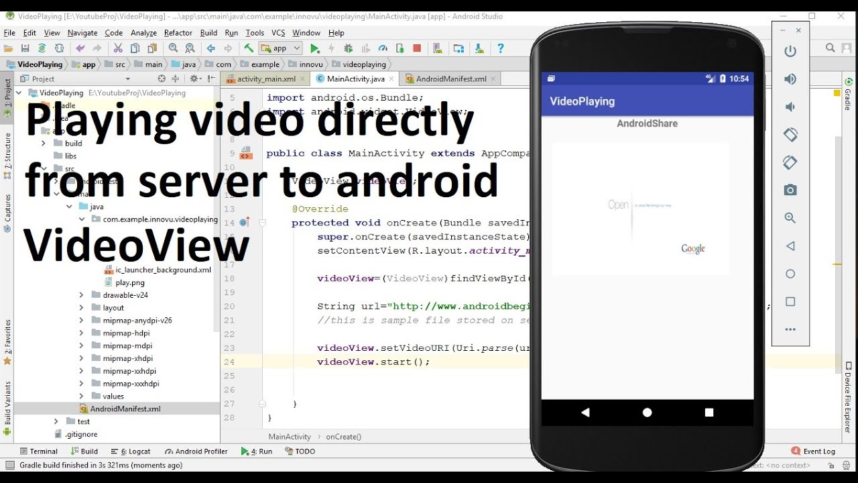Click Search Everywhere magnifier at top right
Image resolution: width=858 pixels, height=483 pixels.
[831, 48]
